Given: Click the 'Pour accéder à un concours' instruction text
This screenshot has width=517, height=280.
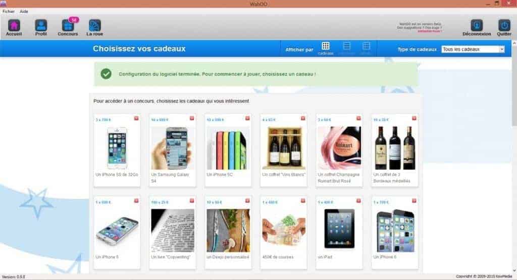Looking at the screenshot, I should [x=171, y=101].
